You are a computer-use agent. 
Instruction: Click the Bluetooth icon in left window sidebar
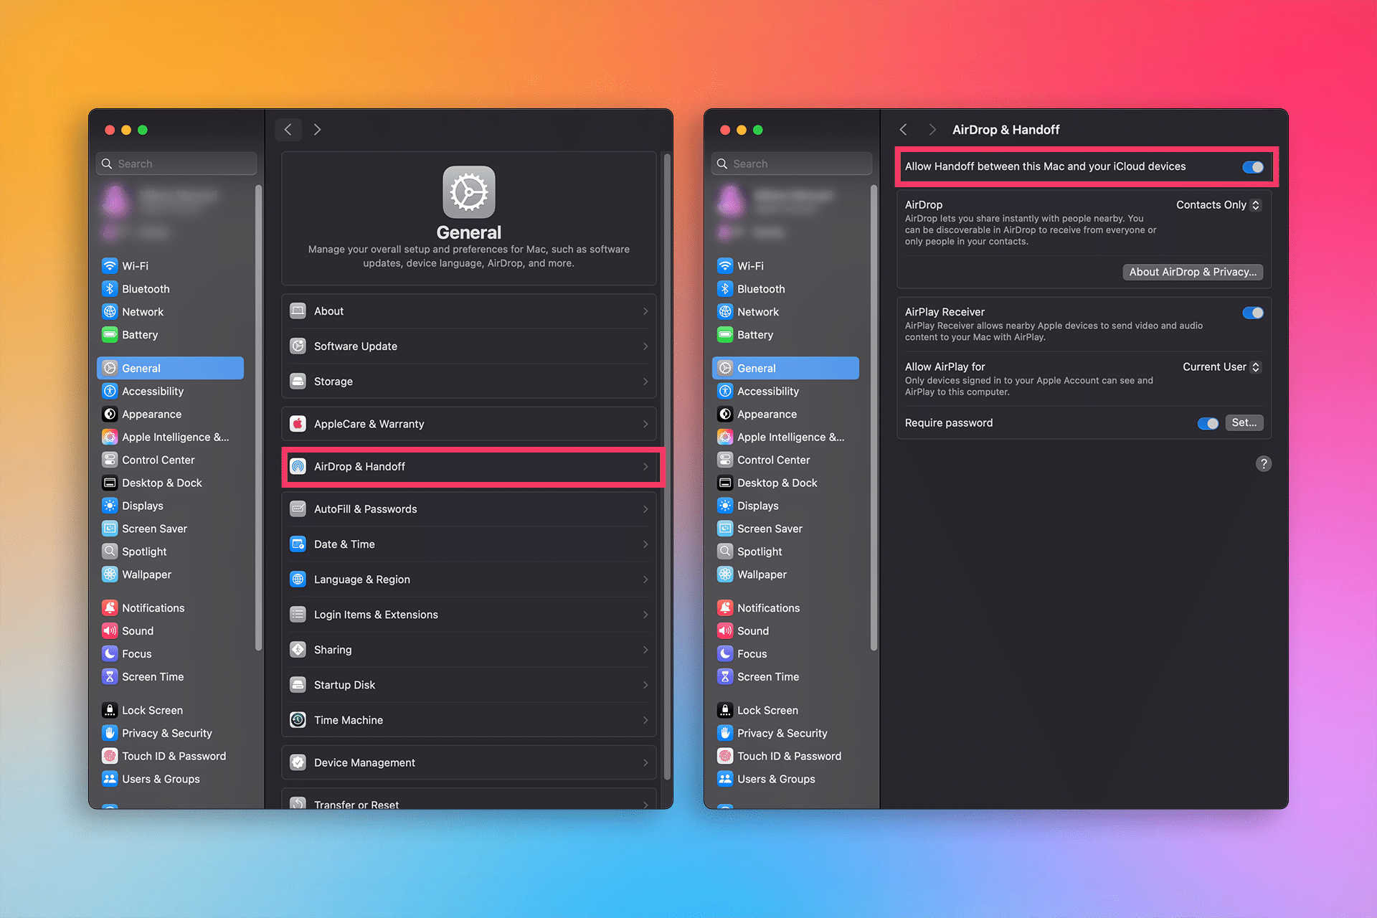pyautogui.click(x=110, y=289)
